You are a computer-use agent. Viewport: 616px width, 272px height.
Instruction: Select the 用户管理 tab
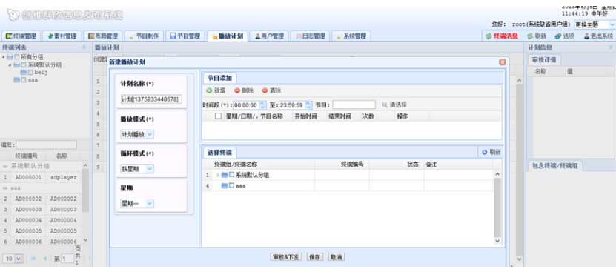click(269, 36)
